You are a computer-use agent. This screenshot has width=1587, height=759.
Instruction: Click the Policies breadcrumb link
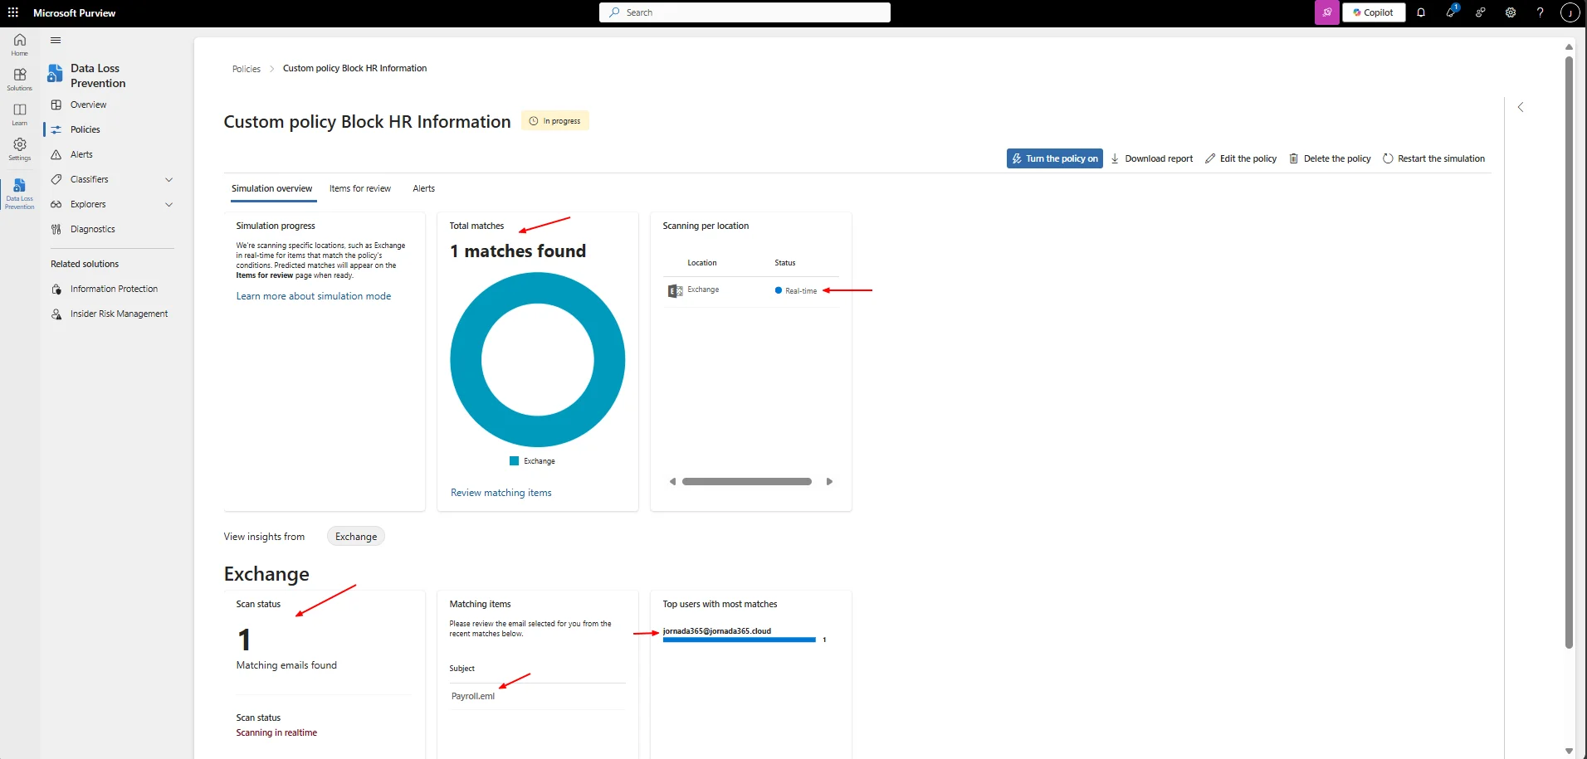(x=247, y=69)
